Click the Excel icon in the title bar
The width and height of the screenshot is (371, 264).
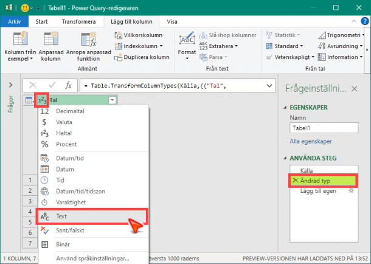9,7
